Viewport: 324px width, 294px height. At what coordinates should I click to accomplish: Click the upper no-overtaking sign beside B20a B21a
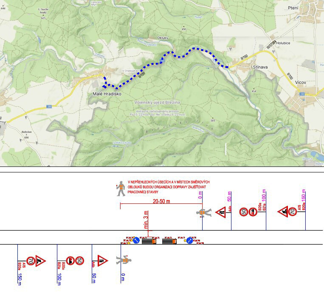[x=253, y=212]
